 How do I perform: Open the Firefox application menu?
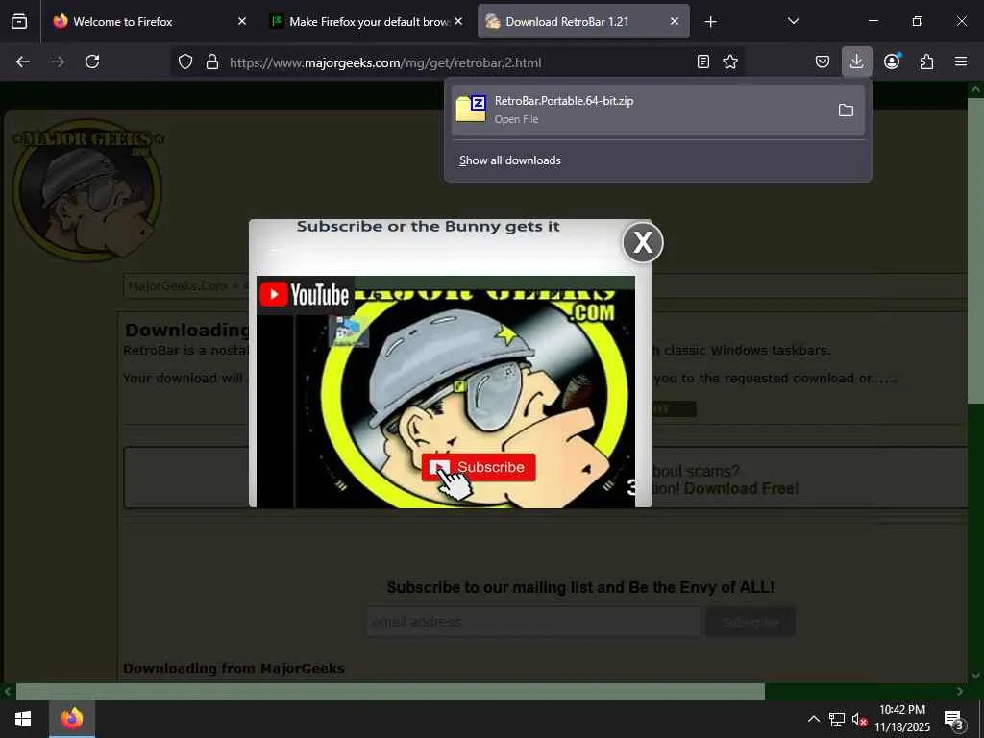pyautogui.click(x=961, y=61)
